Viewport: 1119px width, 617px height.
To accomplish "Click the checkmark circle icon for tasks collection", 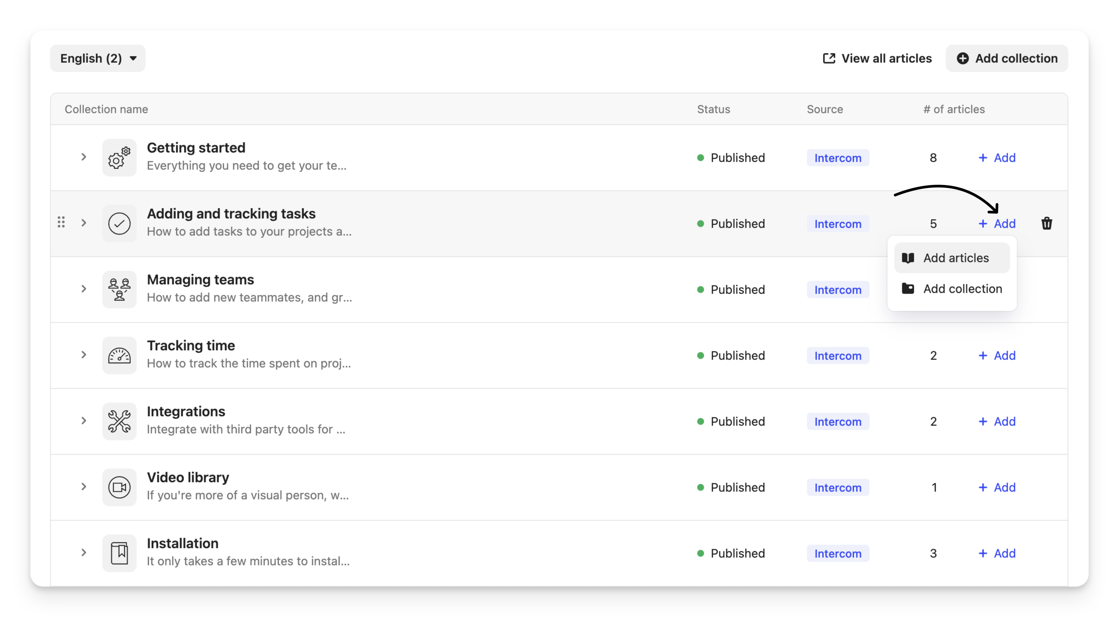I will tap(119, 224).
